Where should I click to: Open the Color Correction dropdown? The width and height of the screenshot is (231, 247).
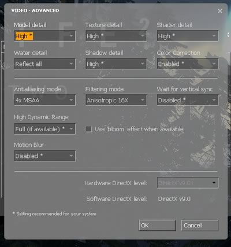tap(188, 64)
